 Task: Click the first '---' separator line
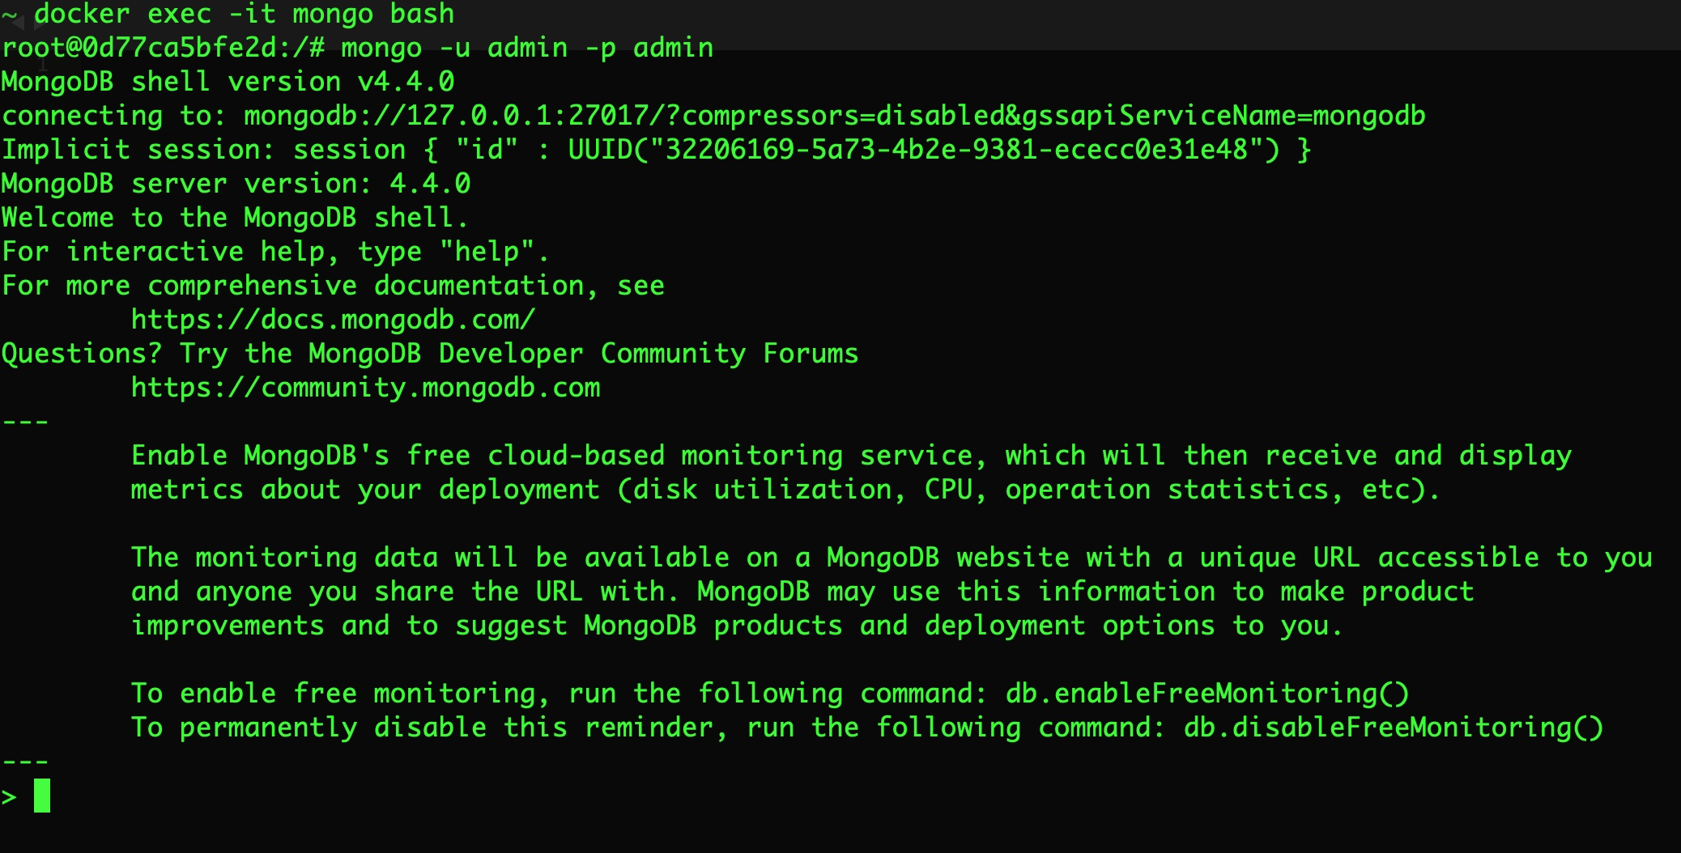point(25,422)
